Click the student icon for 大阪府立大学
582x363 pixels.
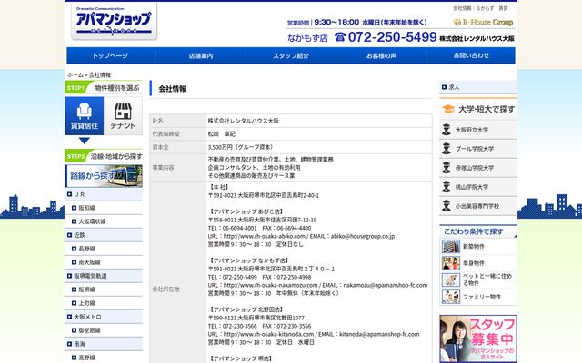(447, 130)
